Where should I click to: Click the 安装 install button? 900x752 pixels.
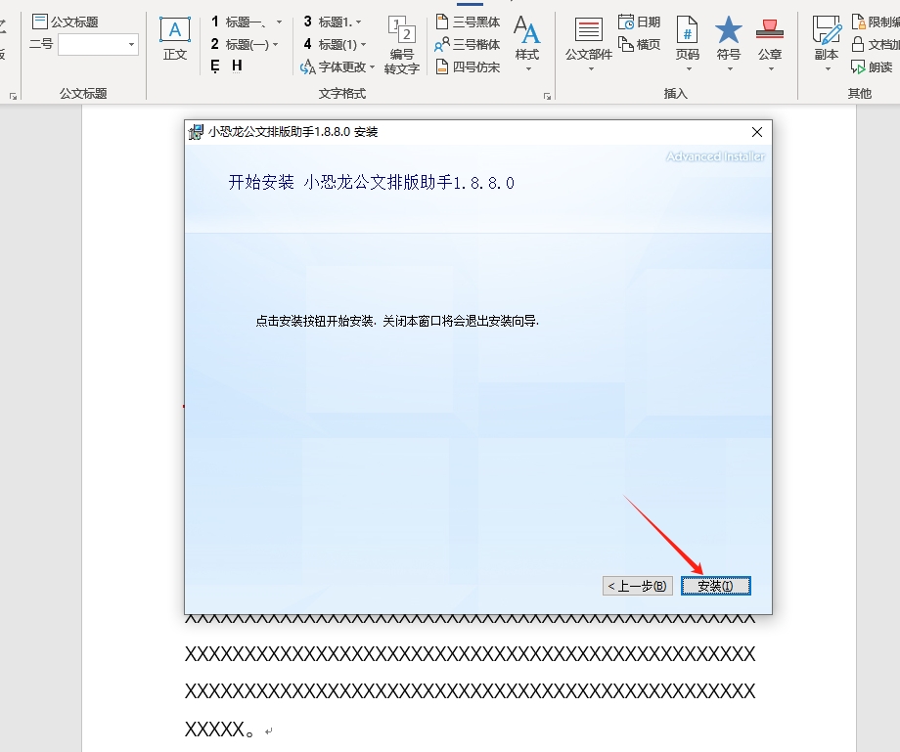(715, 585)
